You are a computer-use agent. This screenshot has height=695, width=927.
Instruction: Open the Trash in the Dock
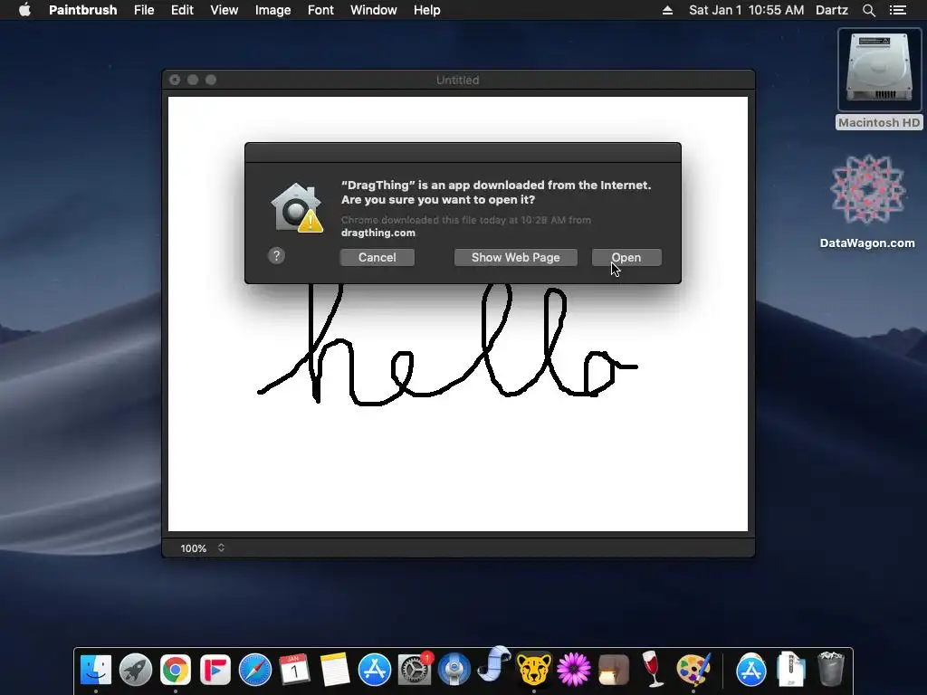pos(831,669)
